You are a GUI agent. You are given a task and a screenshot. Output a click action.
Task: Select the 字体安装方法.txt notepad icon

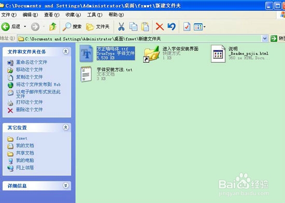[x=86, y=74]
